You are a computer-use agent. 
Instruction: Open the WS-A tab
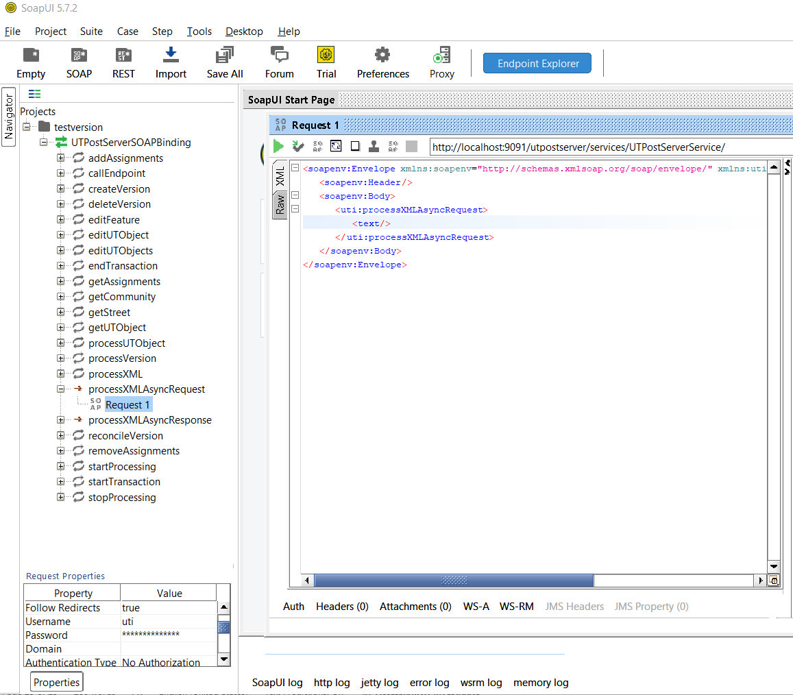476,606
